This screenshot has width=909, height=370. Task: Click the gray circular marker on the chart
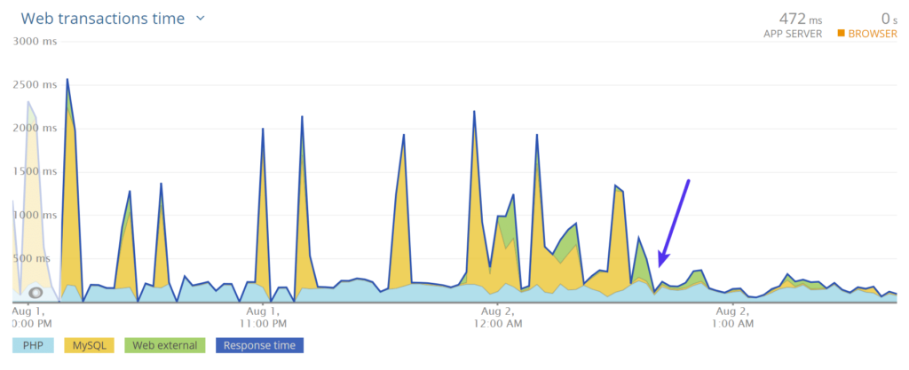36,292
